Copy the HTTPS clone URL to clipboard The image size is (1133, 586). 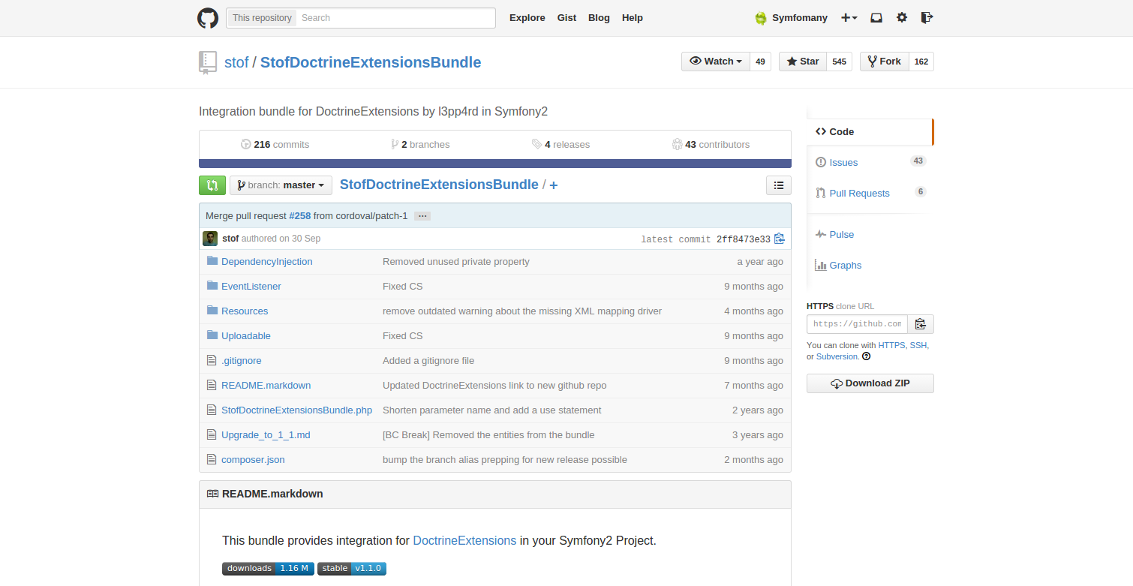pyautogui.click(x=921, y=324)
